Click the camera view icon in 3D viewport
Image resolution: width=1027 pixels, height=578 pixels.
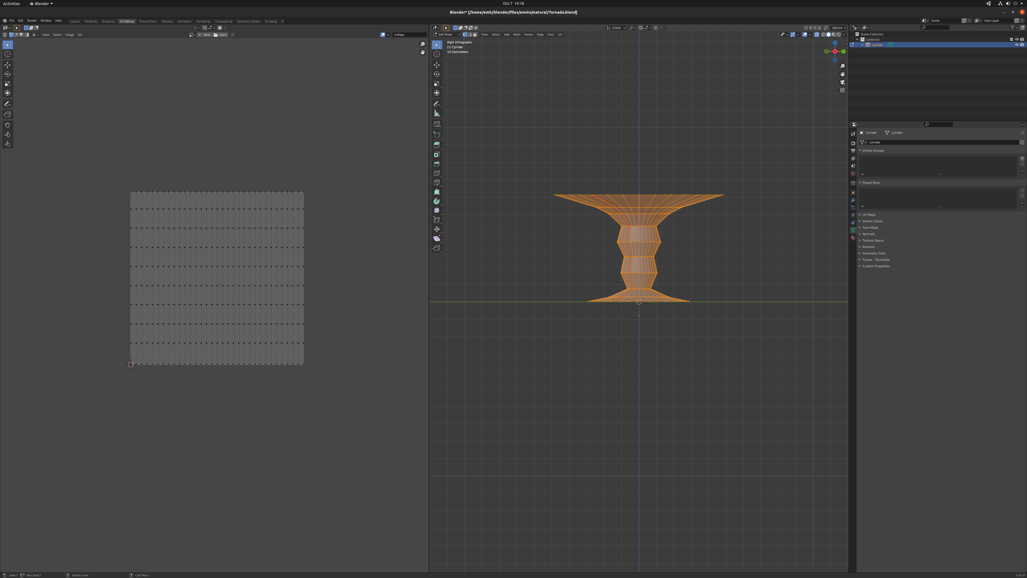pyautogui.click(x=842, y=82)
